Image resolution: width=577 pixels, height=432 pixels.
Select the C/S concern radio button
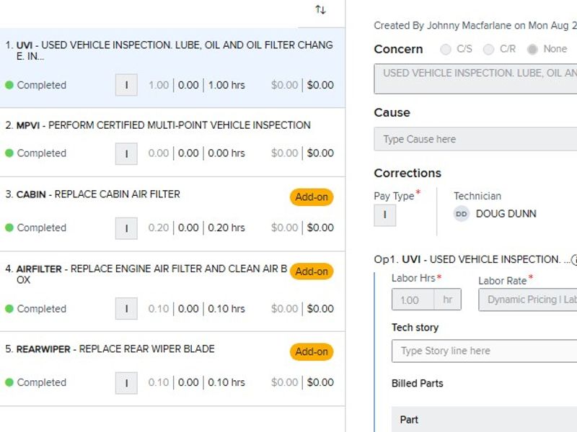(446, 50)
